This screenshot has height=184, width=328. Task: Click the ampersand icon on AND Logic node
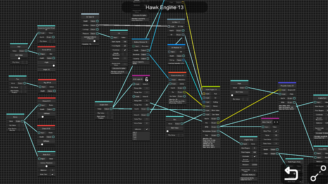[x=147, y=79]
